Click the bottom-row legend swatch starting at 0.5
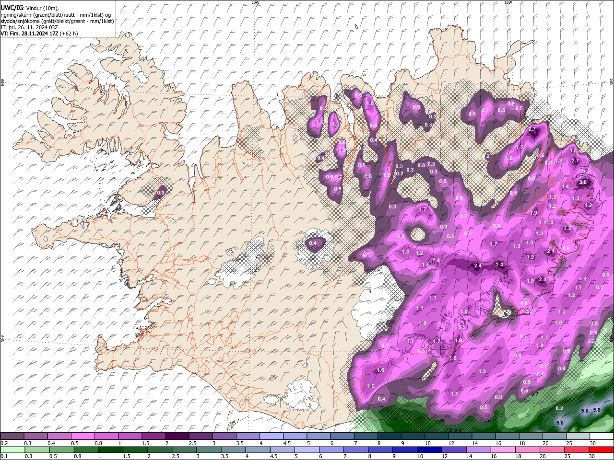 tap(61, 449)
